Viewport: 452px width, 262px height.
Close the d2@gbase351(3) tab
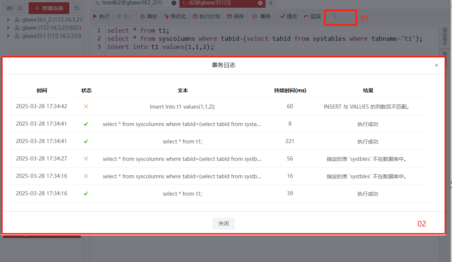pyautogui.click(x=260, y=3)
